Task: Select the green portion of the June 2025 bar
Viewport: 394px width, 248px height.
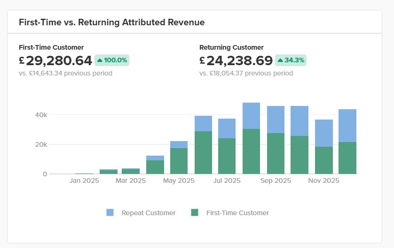Action: (x=203, y=152)
